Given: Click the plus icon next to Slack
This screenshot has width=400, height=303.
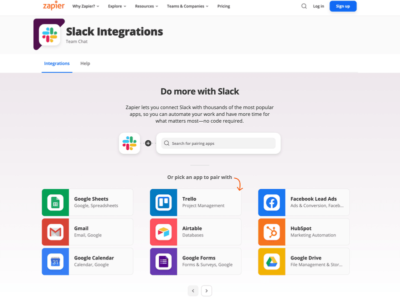Looking at the screenshot, I should point(148,143).
